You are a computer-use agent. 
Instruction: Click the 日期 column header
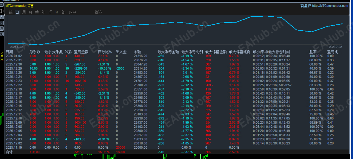[9, 52]
